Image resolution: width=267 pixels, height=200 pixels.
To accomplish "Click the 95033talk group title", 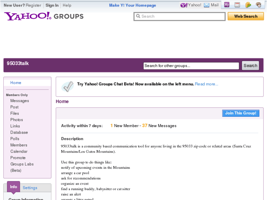I will pyautogui.click(x=18, y=63).
